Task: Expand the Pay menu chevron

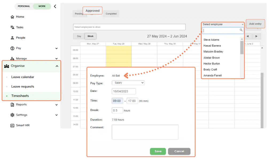Action: (x=56, y=48)
